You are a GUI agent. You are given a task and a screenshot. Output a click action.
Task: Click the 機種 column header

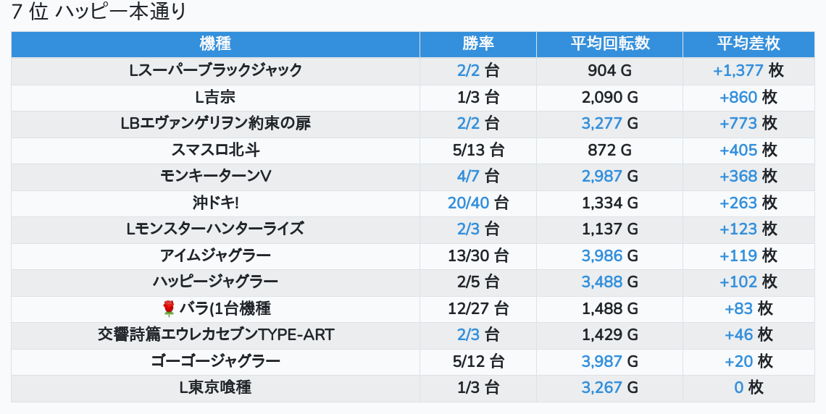pos(215,44)
